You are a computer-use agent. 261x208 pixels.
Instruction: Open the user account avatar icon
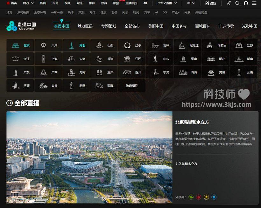(246, 3)
